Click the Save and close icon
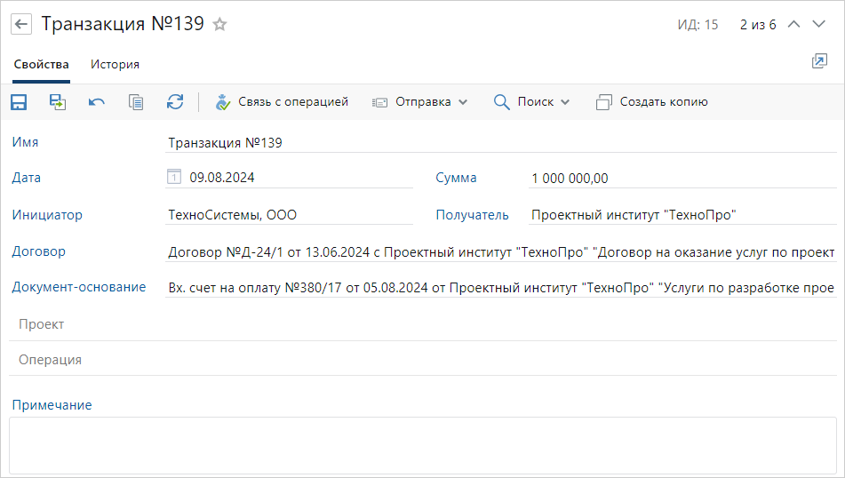Viewport: 845px width, 478px height. pyautogui.click(x=58, y=102)
